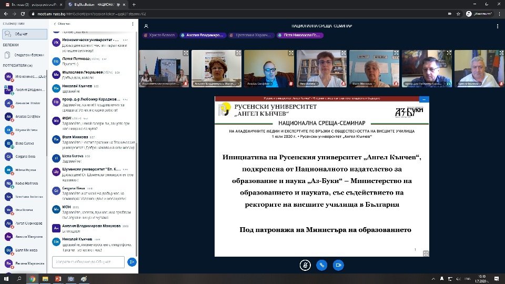The image size is (505, 284).
Task: Make presentation fullscreen via corner icon
Action: click(x=426, y=253)
